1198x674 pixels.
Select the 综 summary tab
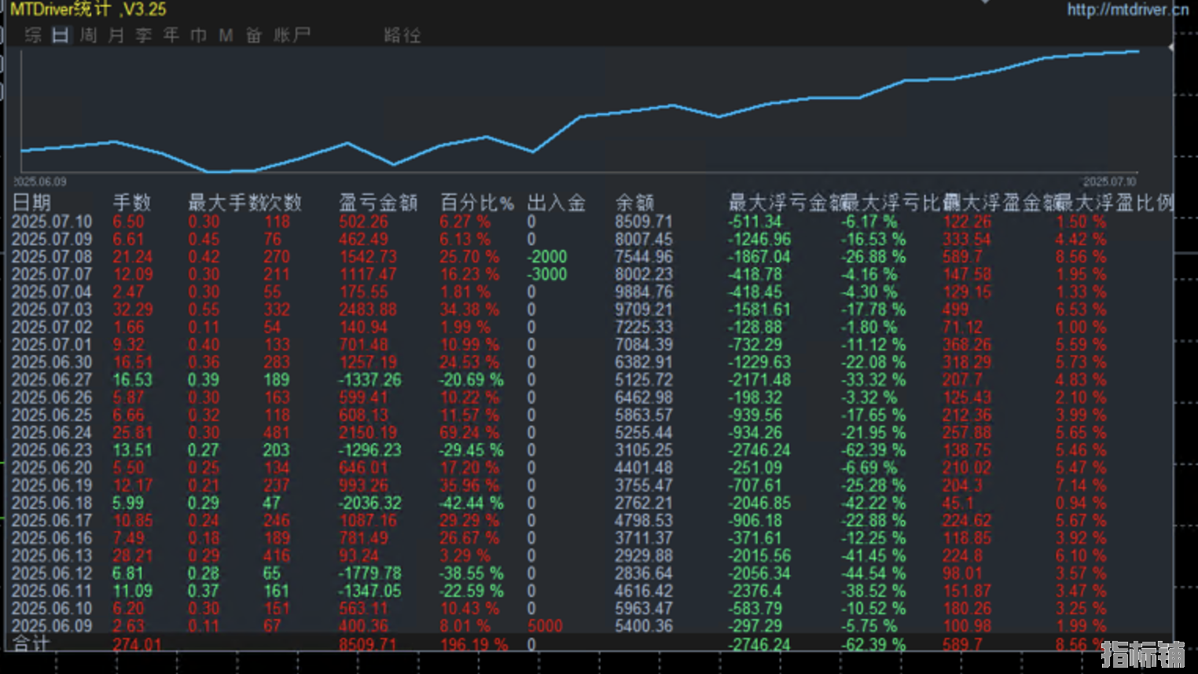(x=33, y=35)
